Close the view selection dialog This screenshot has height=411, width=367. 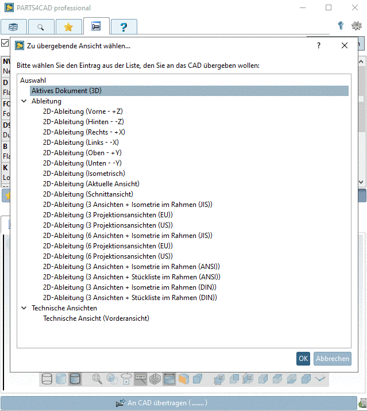pos(345,45)
